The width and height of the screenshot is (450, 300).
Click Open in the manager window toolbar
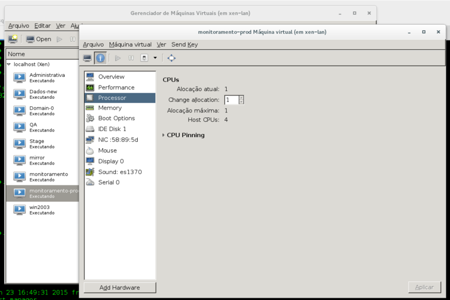(x=38, y=39)
